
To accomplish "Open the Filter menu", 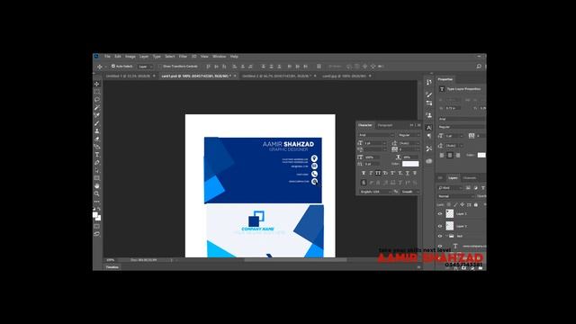I will pyautogui.click(x=183, y=57).
